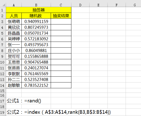Click the value 0.493795673
Screen dimensions: 141x116
(36, 45)
